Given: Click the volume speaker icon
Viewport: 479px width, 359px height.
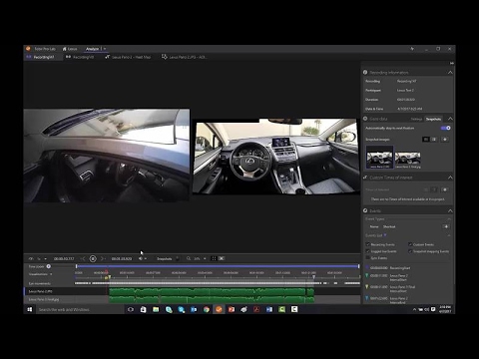Looking at the screenshot, I should point(141,258).
